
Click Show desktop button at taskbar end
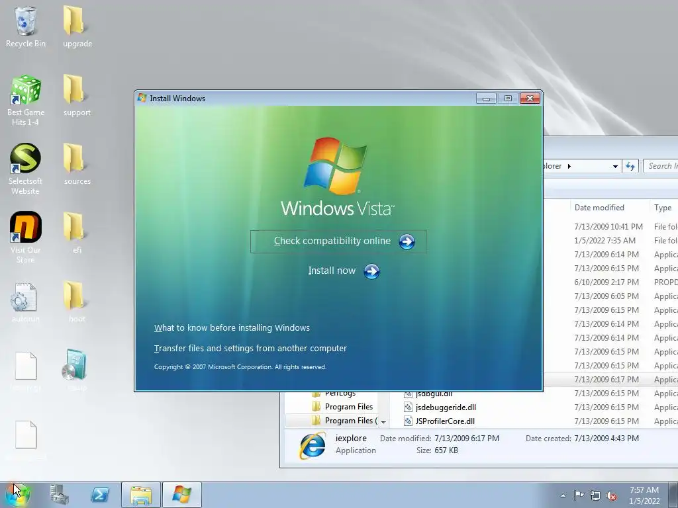pyautogui.click(x=673, y=495)
